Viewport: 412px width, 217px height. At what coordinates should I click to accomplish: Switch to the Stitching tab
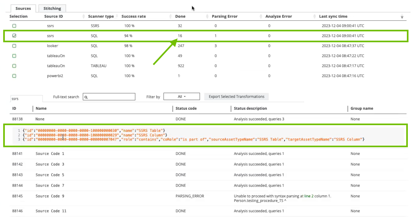(52, 9)
